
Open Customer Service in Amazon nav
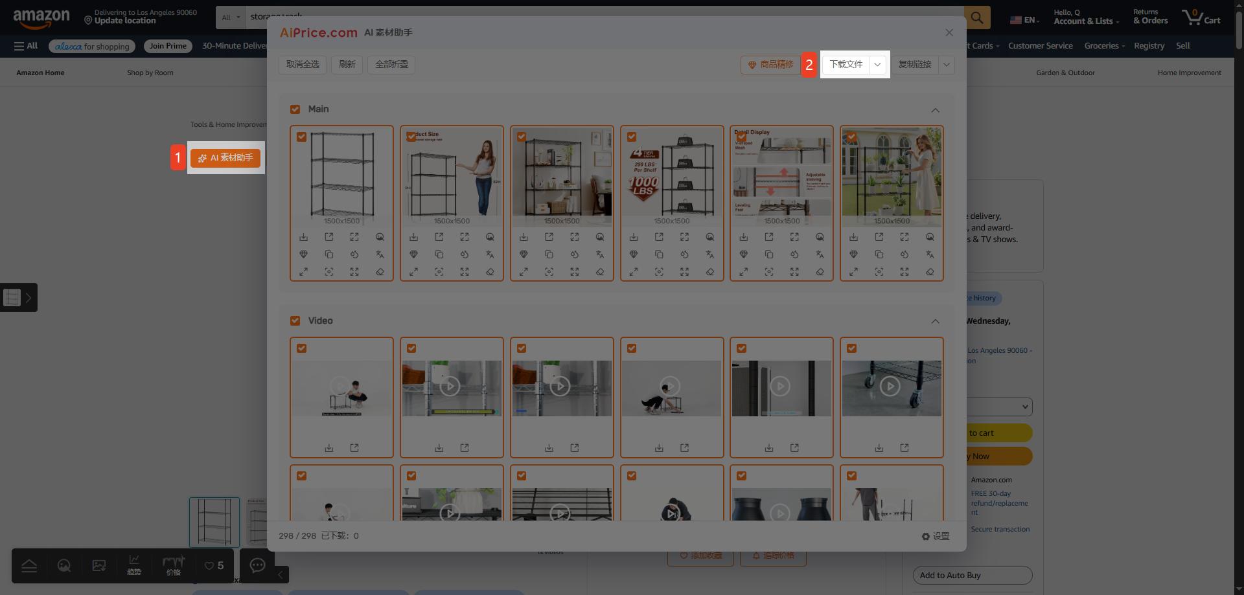(1041, 46)
